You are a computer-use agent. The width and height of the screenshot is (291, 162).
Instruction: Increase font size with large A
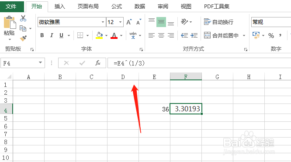[x=129, y=22]
